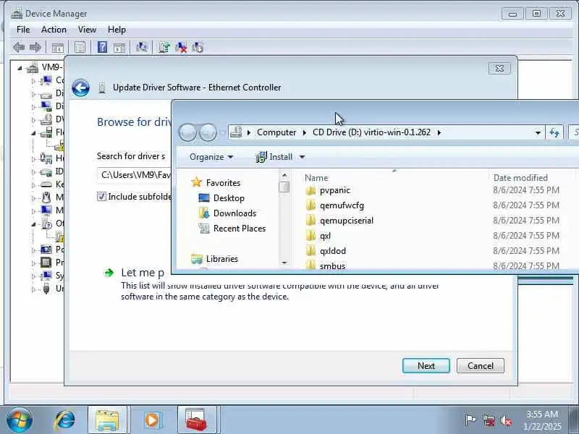
Task: Click the navigation pane scrollbar down arrow
Action: 284,263
